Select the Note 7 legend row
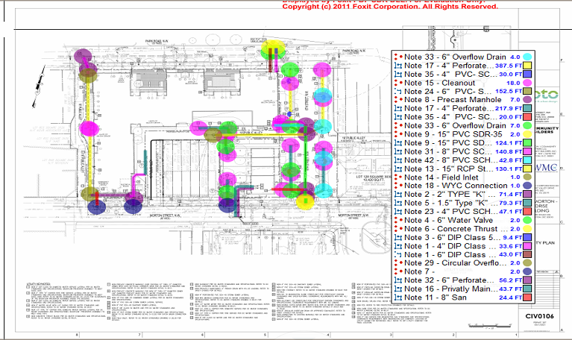The height and width of the screenshot is (340, 572). pos(463,271)
